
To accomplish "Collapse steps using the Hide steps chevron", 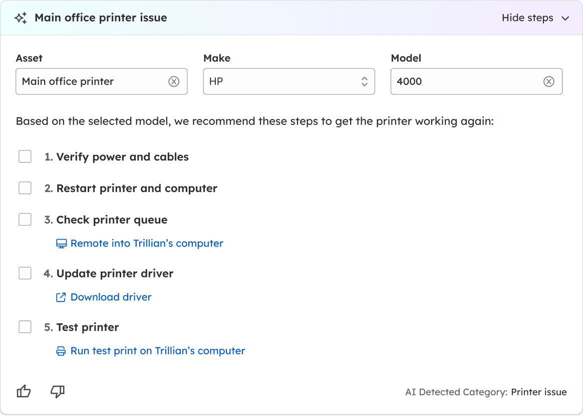I will pos(565,18).
